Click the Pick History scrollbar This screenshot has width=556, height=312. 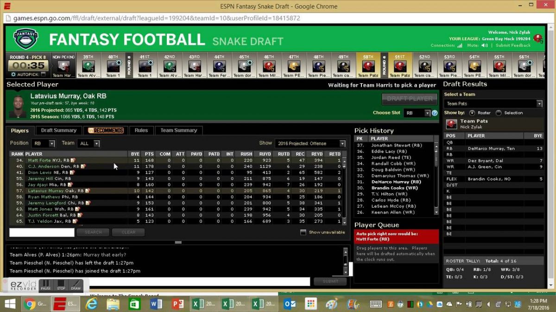click(x=436, y=178)
